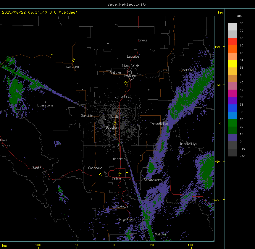Click the Blackfalds label
The image size is (255, 249).
[x=130, y=66]
